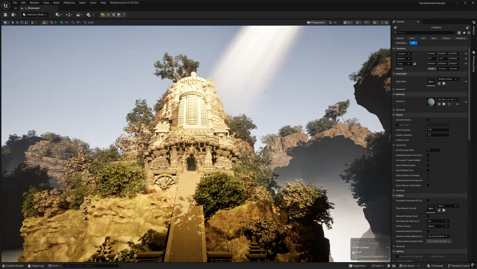Enable Gyroscopic Torque Enabled checkbox
The image size is (477, 269).
(x=428, y=160)
